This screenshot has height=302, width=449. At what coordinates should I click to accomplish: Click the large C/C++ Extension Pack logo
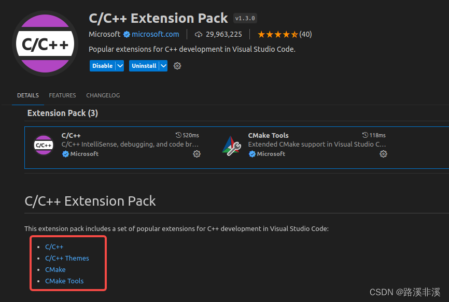[x=45, y=44]
